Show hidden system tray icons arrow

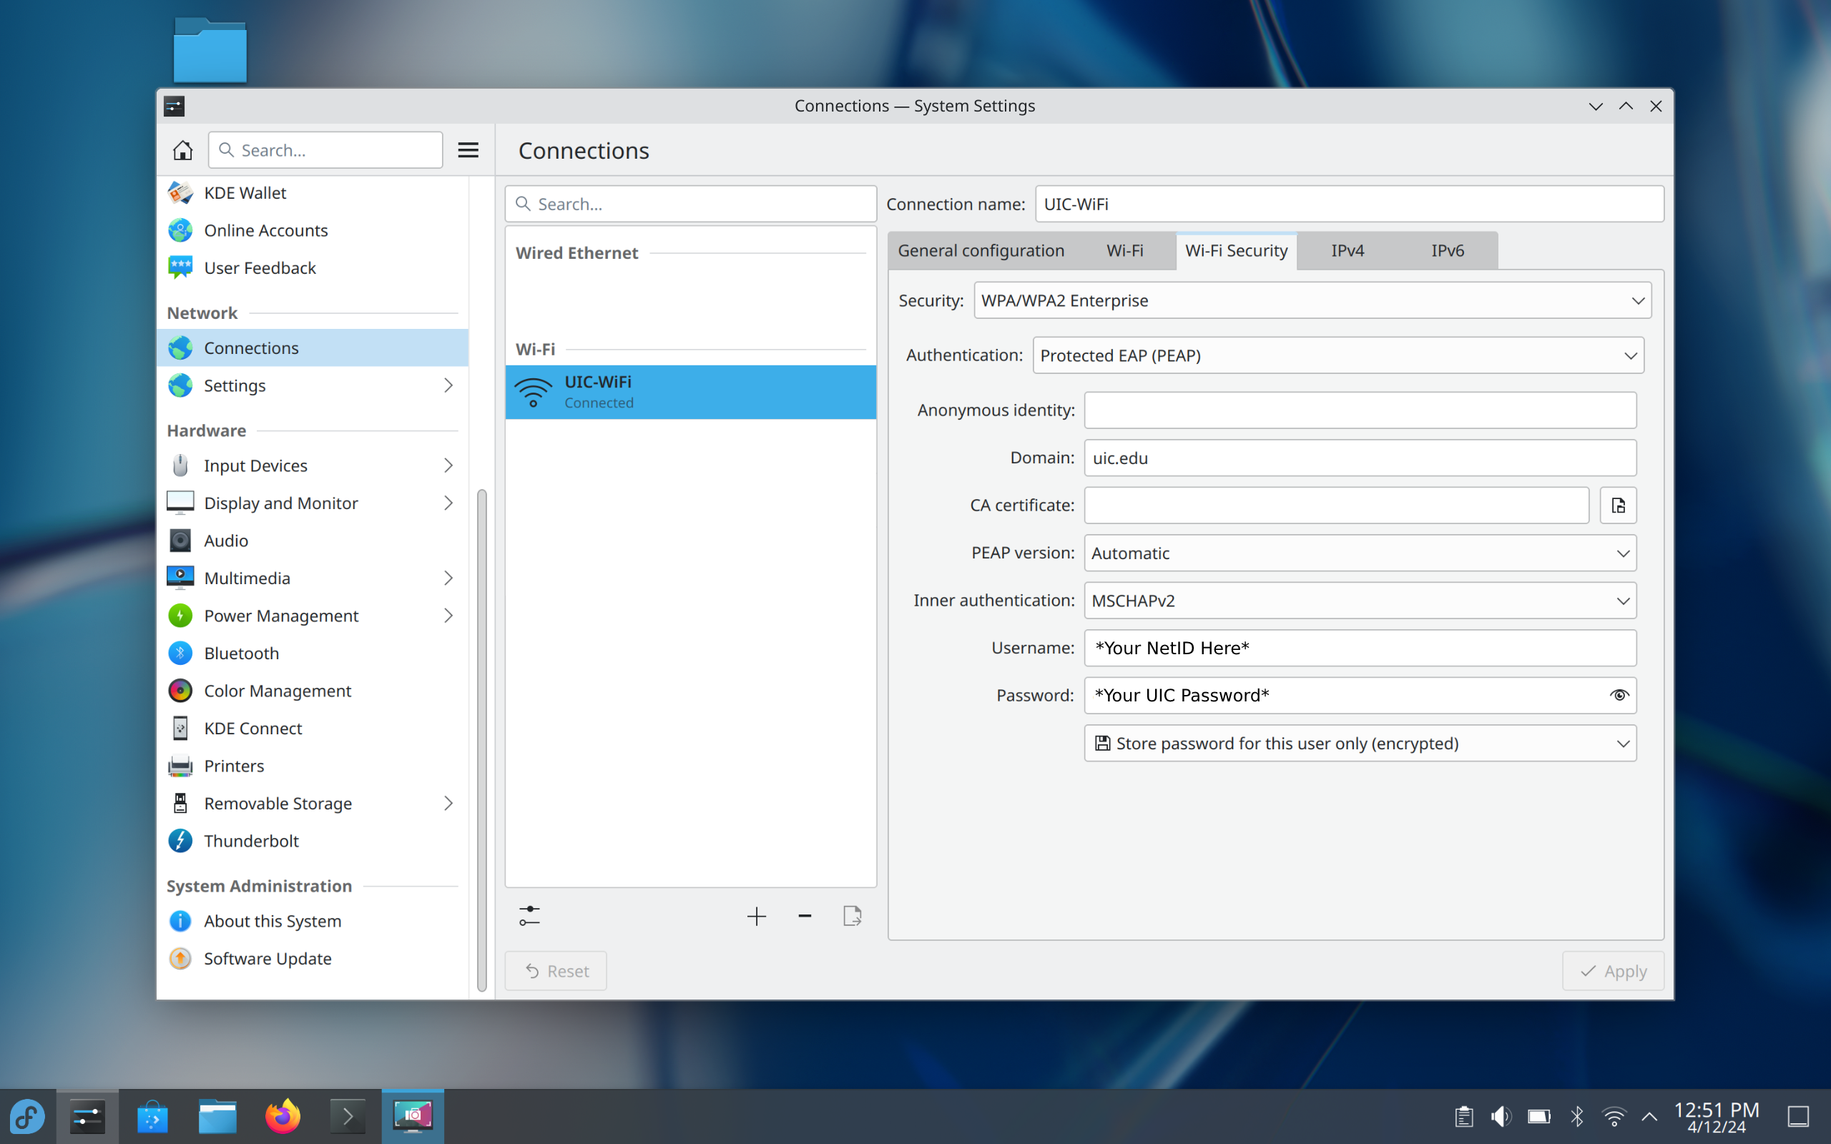click(x=1649, y=1116)
